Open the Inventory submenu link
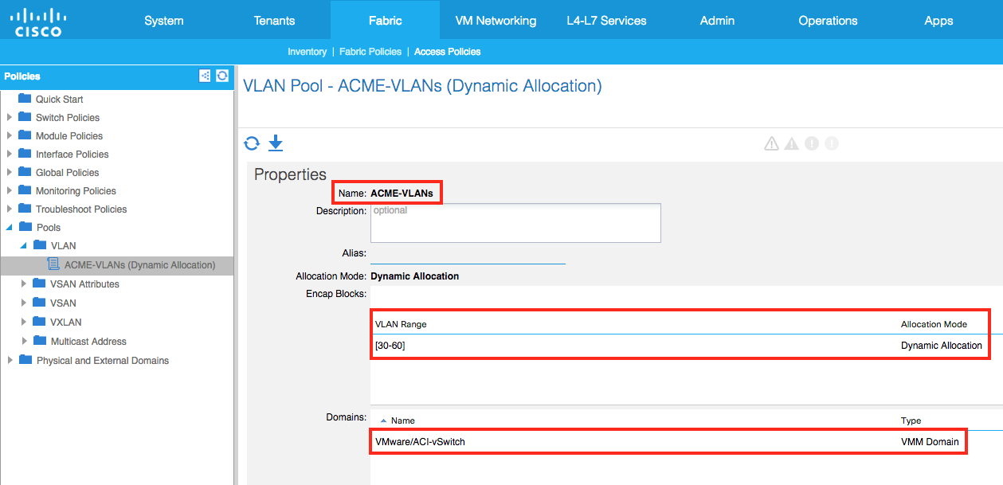1003x485 pixels. pos(307,52)
